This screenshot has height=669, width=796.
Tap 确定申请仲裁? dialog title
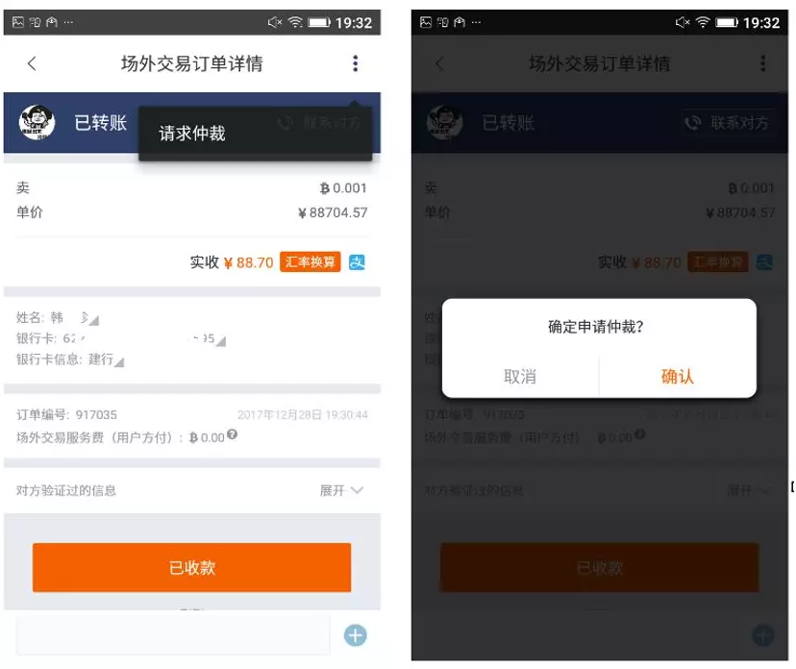(596, 327)
